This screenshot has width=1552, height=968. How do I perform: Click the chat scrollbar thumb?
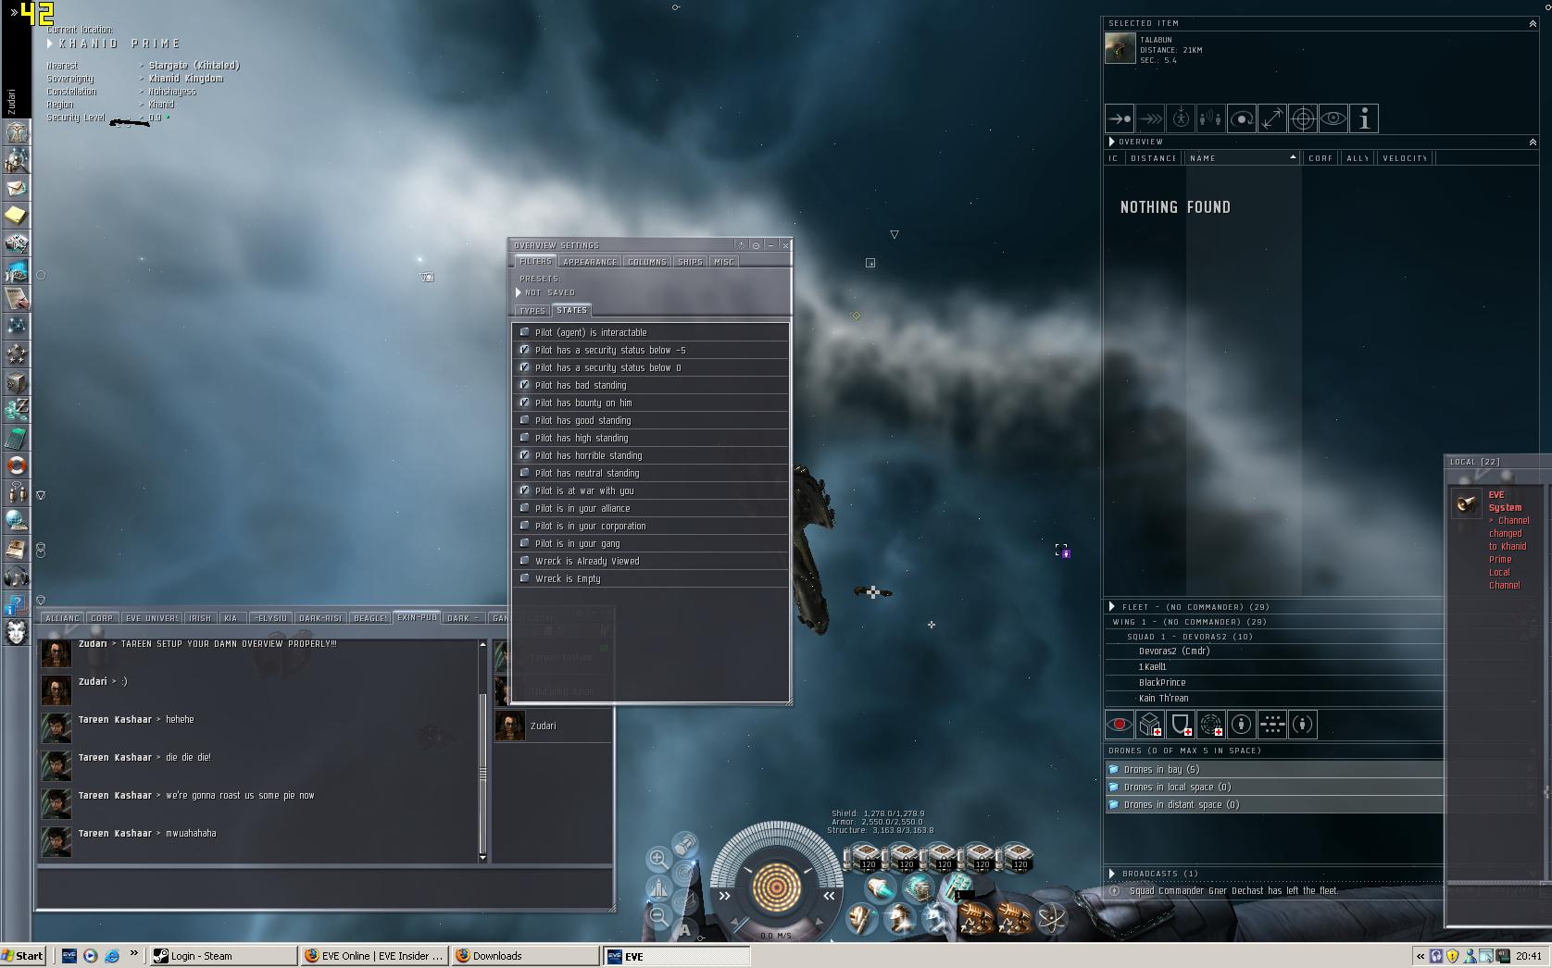482,773
